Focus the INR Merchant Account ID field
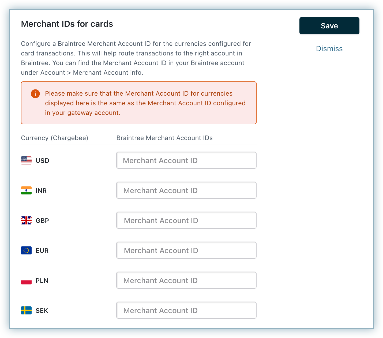The image size is (383, 338). [x=186, y=190]
